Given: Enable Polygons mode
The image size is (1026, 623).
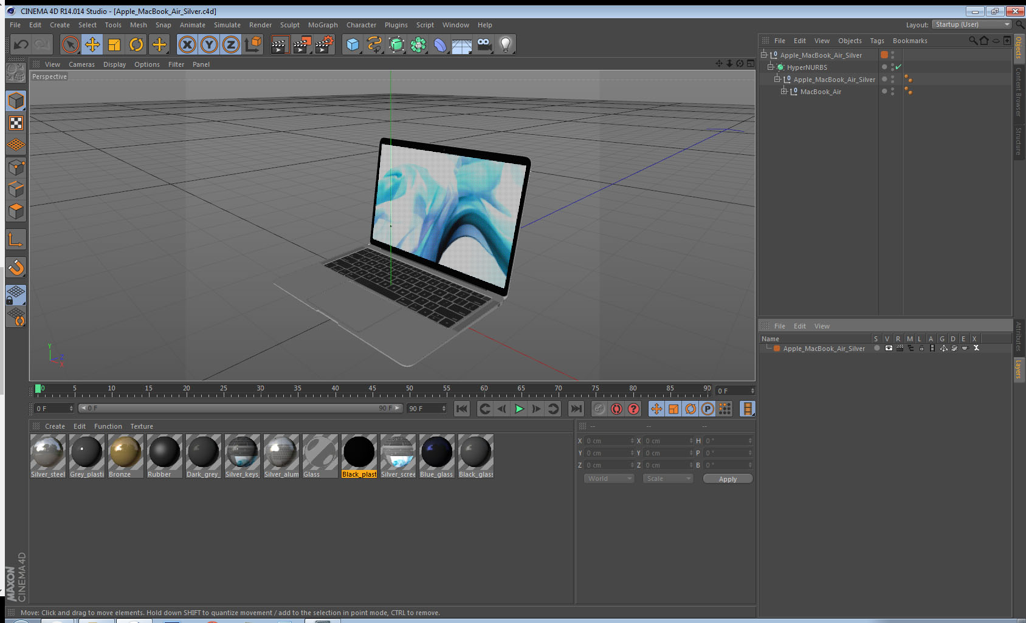Looking at the screenshot, I should (16, 211).
